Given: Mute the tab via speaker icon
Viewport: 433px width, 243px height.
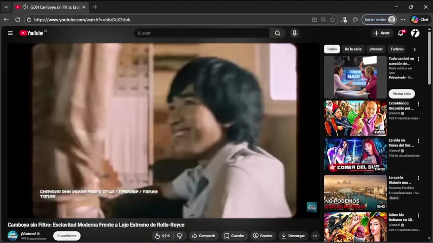Looking at the screenshot, I should (x=25, y=7).
